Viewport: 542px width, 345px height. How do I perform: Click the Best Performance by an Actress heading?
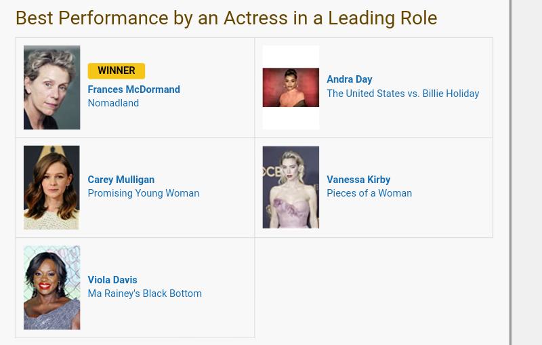tap(226, 18)
